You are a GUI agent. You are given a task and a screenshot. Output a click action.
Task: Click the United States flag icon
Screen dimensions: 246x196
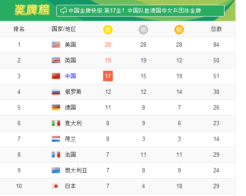pyautogui.click(x=56, y=45)
